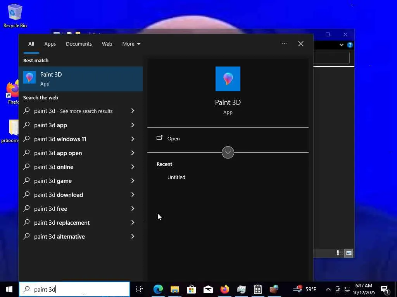Open the notification center icon

(385, 289)
